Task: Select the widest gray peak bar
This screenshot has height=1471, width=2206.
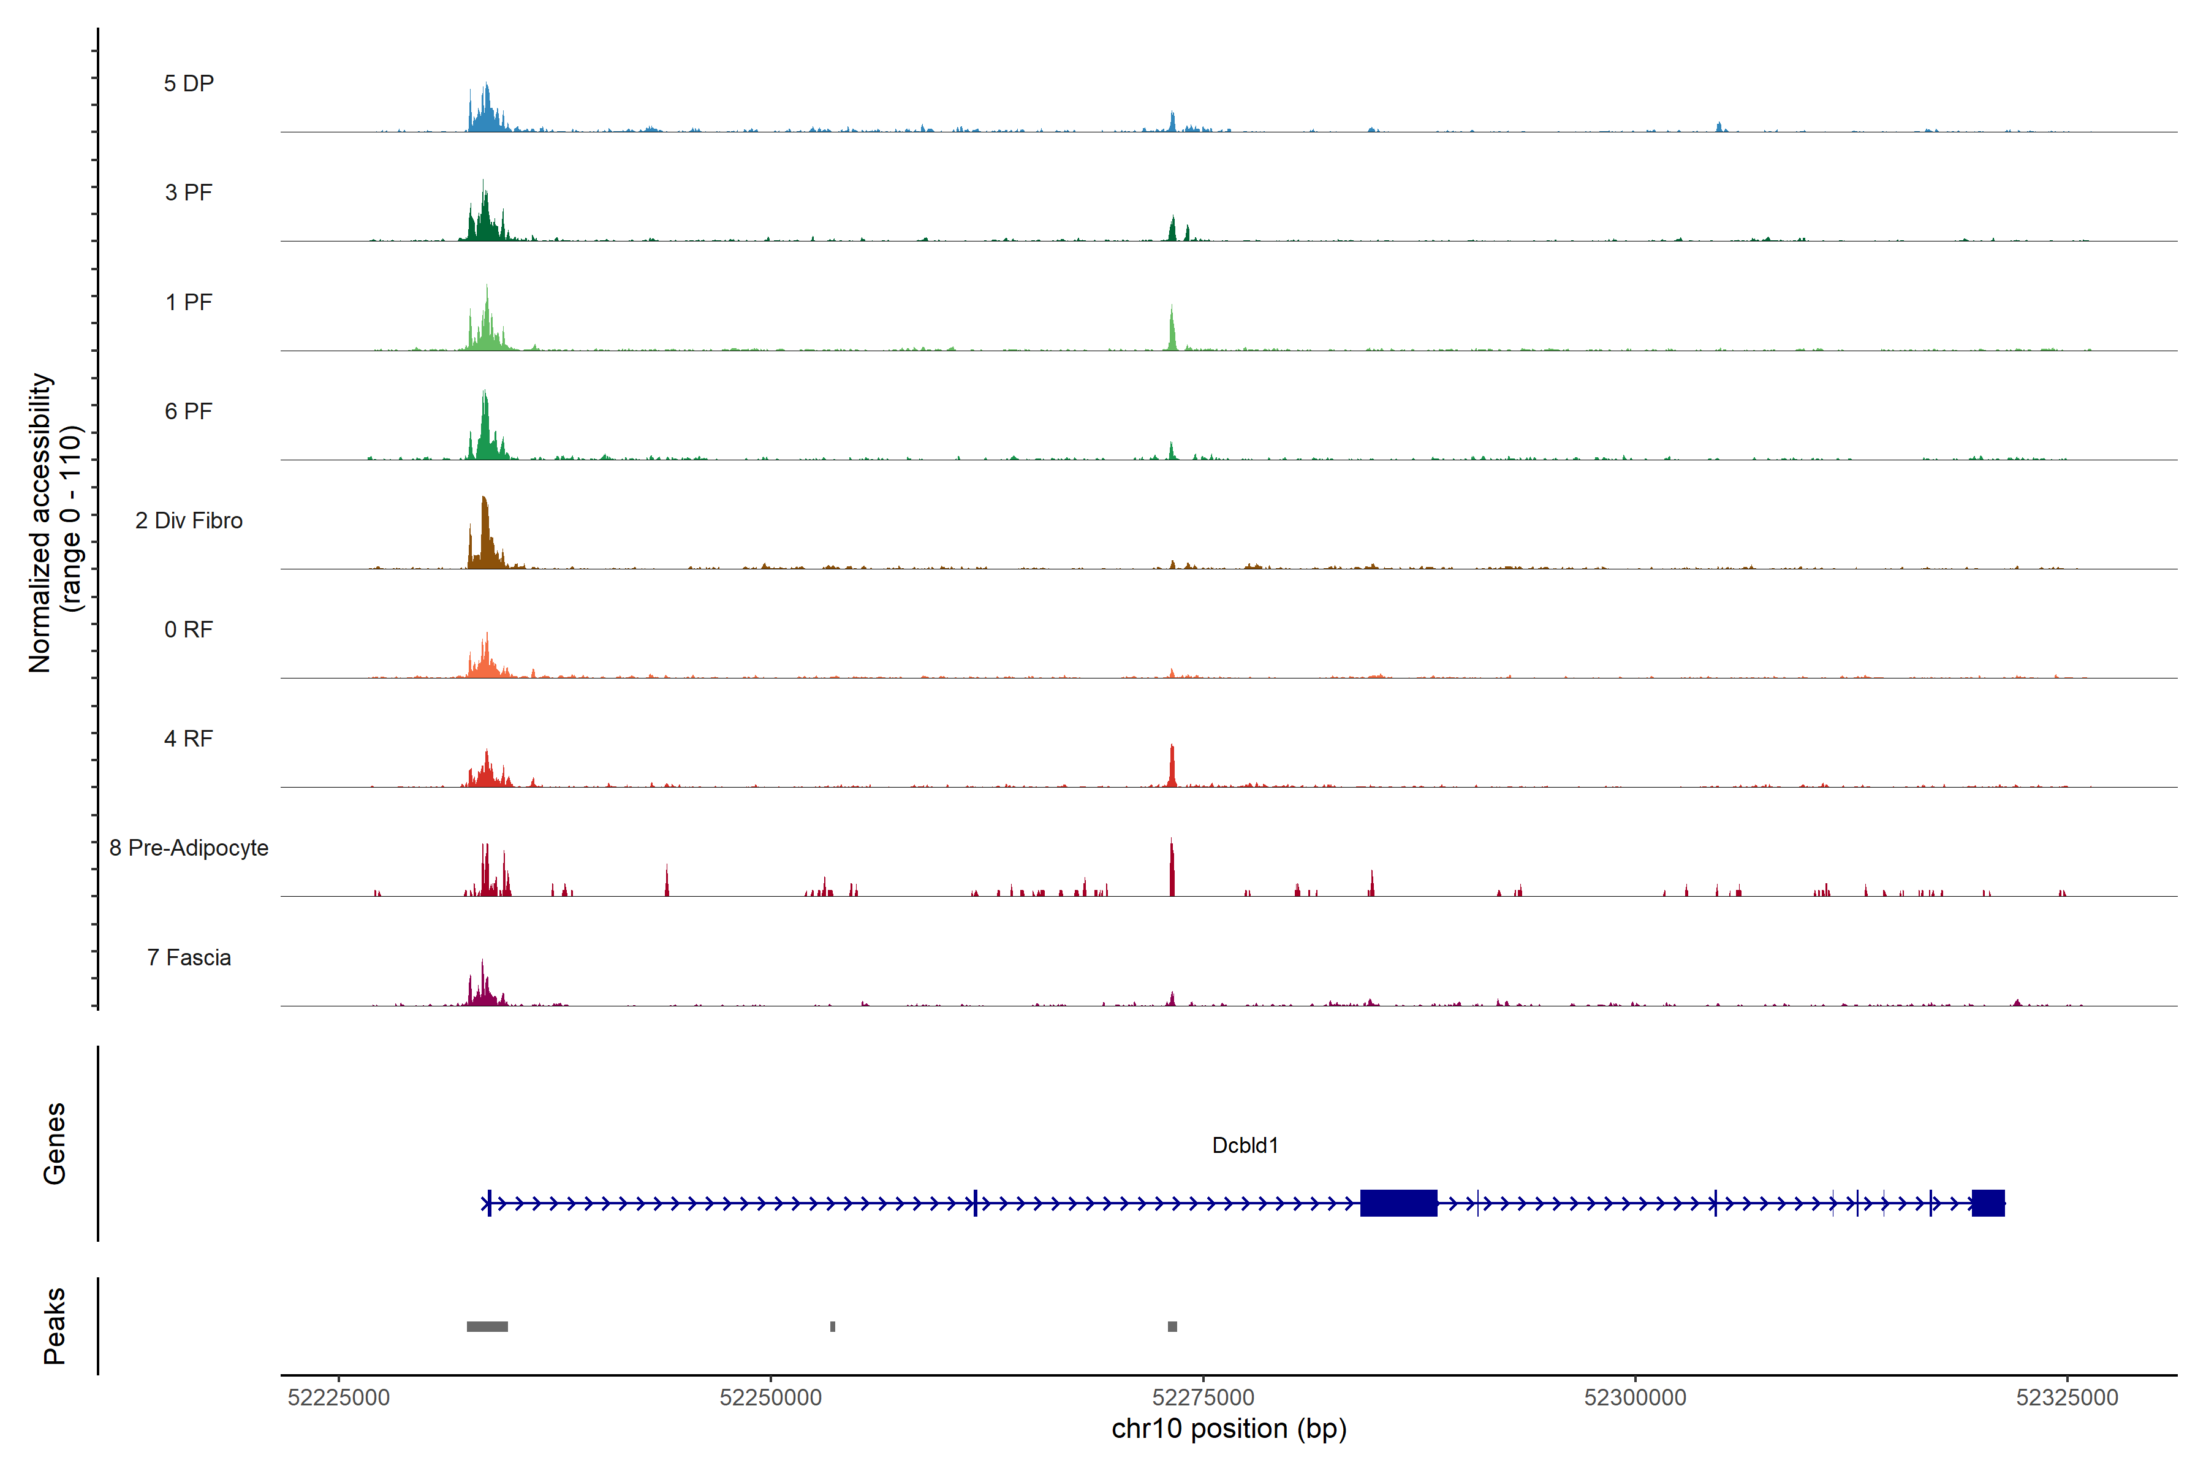Action: click(x=487, y=1326)
